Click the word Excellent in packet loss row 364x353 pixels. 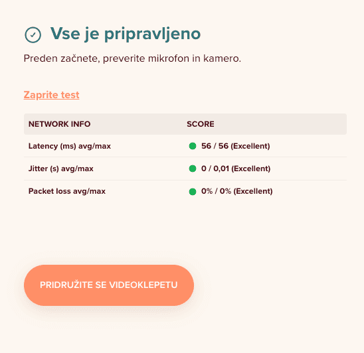tap(253, 191)
